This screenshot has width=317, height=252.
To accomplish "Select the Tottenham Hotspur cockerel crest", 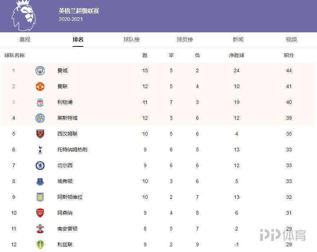I will [x=40, y=150].
